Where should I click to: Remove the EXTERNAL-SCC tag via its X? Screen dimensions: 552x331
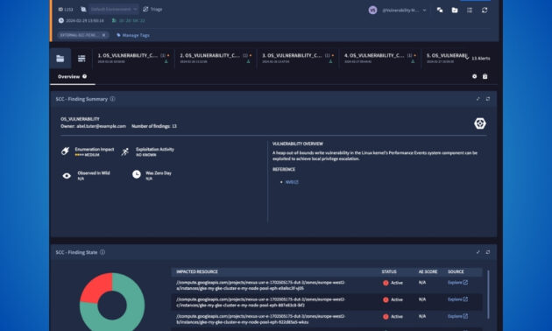coord(104,35)
